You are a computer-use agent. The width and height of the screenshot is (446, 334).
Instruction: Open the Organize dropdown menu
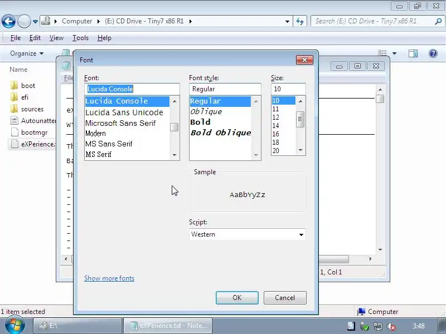[x=27, y=53]
